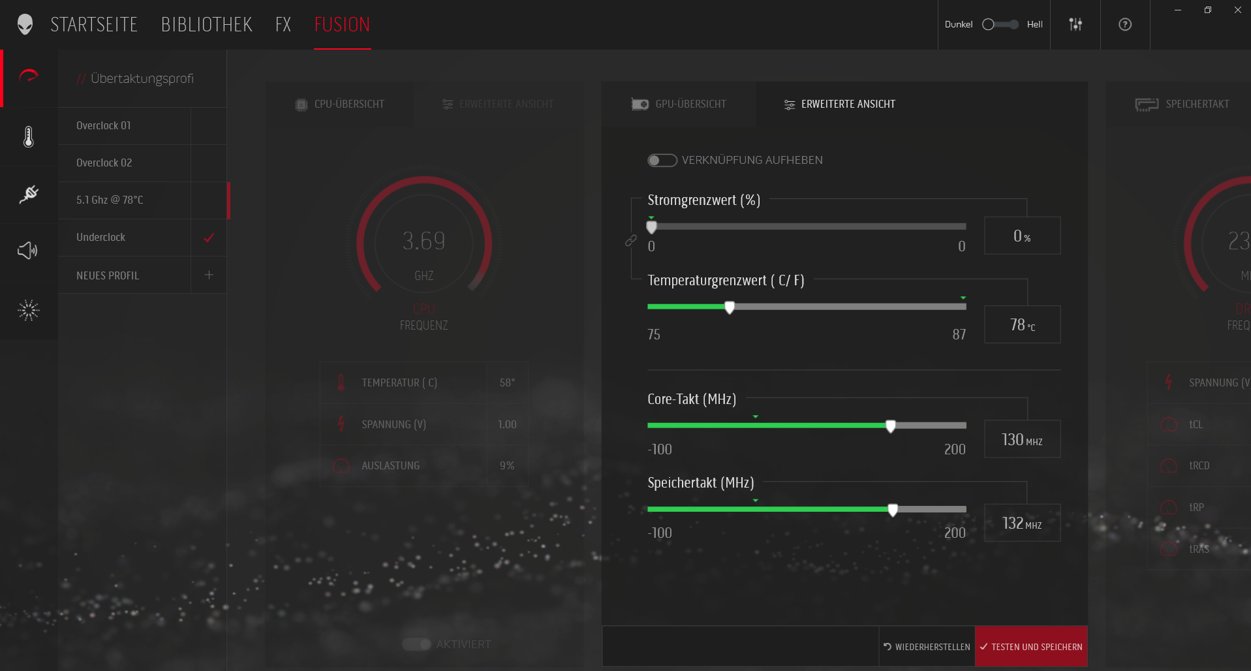
Task: Click Testen und Speichern button
Action: point(1030,647)
